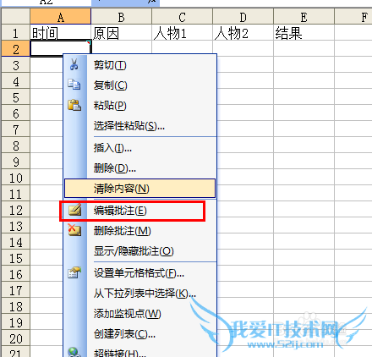This screenshot has height=357, width=372.
Task: Select 粘贴(P) menu entry
Action: (x=139, y=106)
